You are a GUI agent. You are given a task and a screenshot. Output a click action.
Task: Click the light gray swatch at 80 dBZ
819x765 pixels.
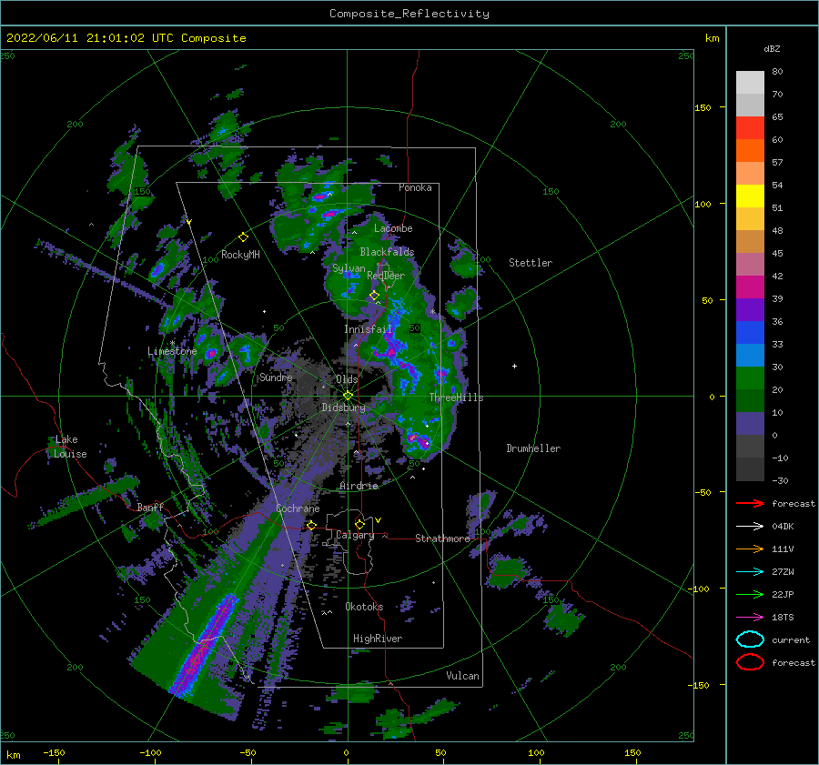[x=750, y=82]
